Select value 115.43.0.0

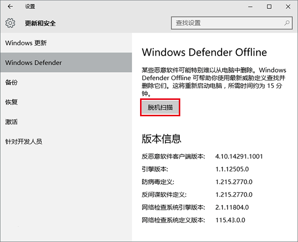[230, 220]
